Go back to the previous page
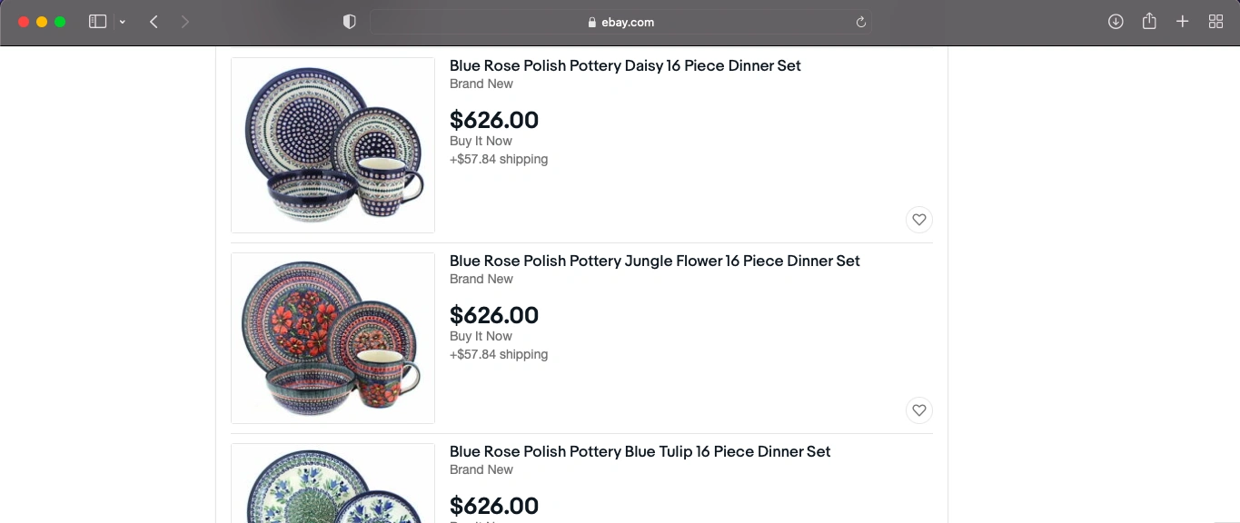Viewport: 1240px width, 523px height. [154, 22]
